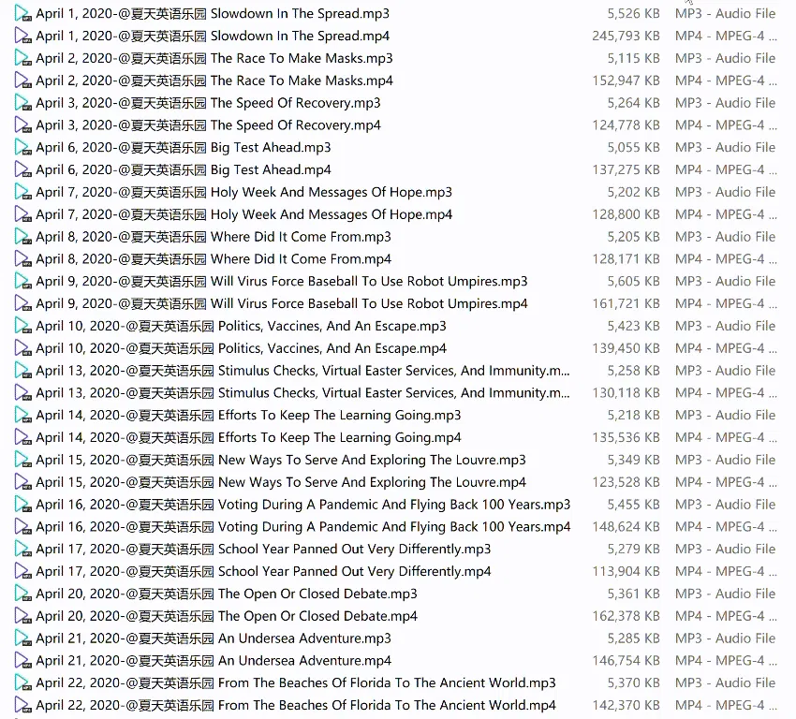Click the icon of Slowdown In The Spread.mp4
796x719 pixels.
coord(22,36)
